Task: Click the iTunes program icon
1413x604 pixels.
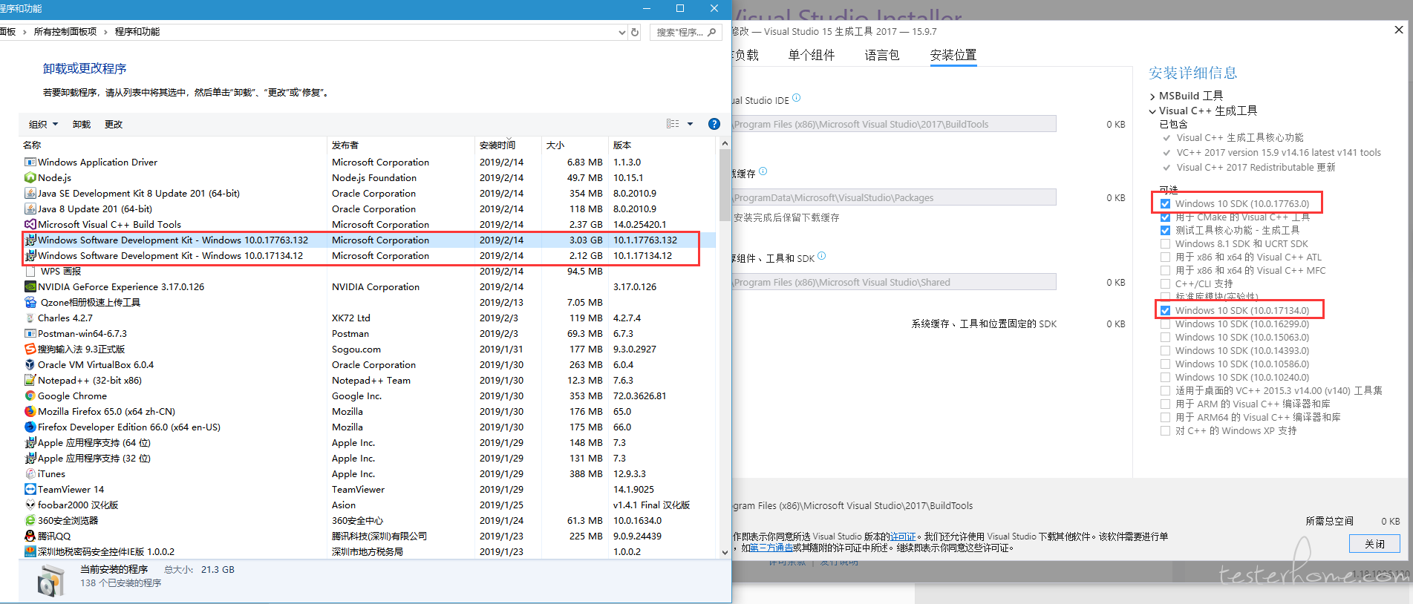Action: click(x=30, y=473)
